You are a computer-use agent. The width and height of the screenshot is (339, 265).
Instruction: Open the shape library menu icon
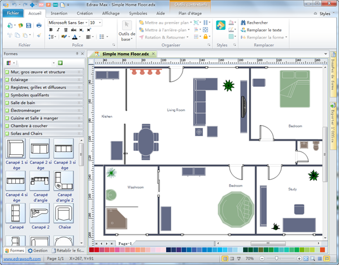point(10,63)
